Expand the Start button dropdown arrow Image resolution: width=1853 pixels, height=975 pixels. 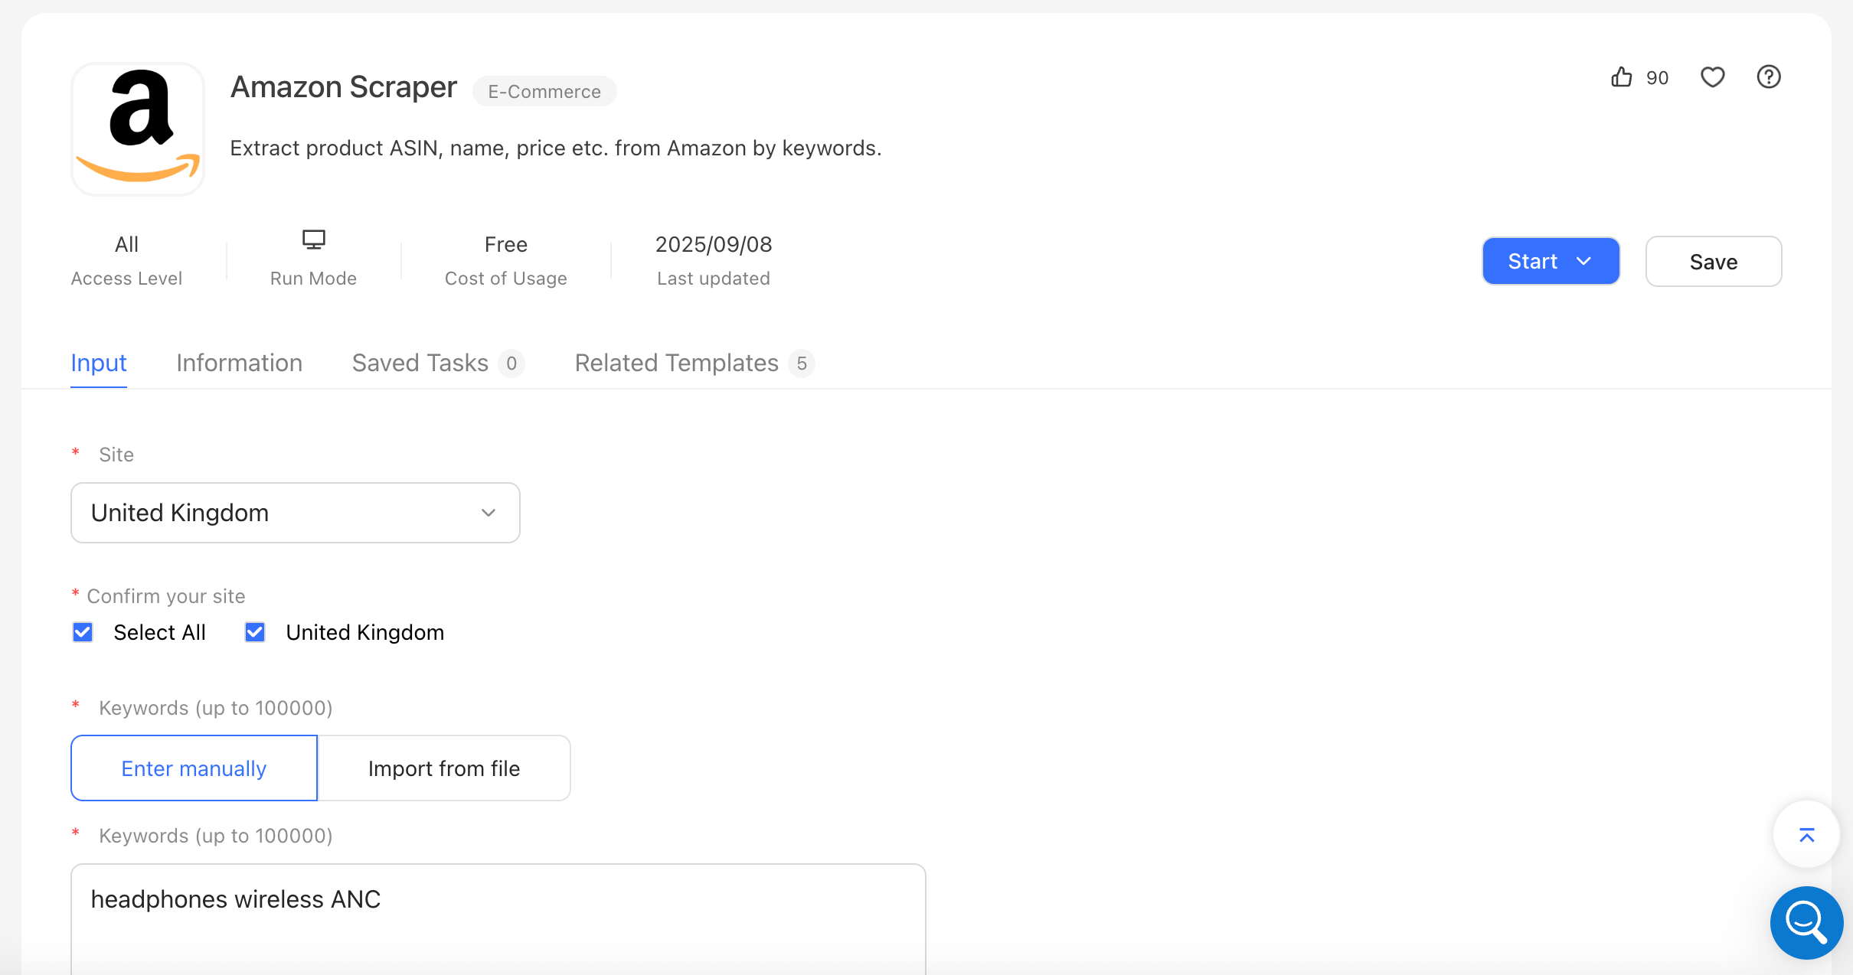coord(1583,261)
